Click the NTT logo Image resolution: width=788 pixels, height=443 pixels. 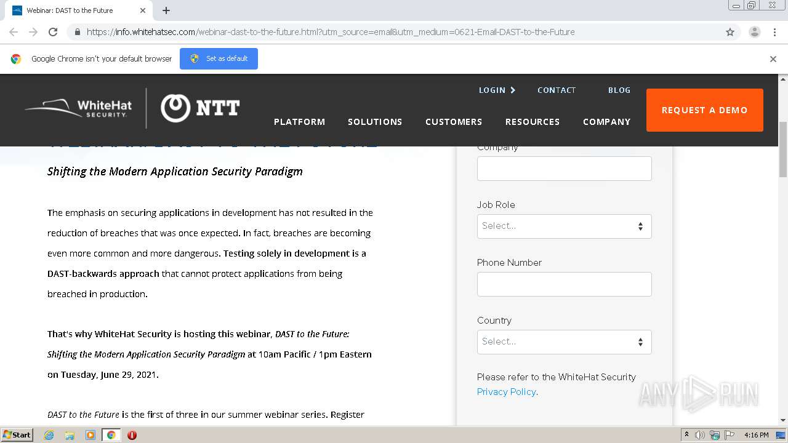(x=200, y=108)
